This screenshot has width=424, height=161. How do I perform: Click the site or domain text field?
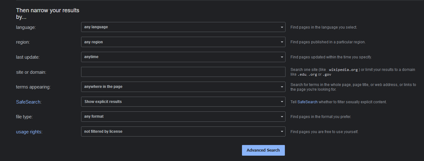183,72
